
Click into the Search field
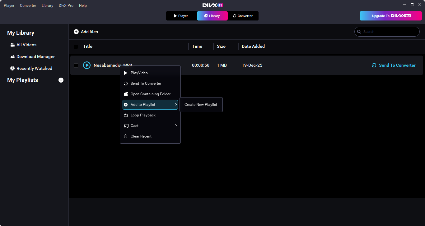coord(389,32)
